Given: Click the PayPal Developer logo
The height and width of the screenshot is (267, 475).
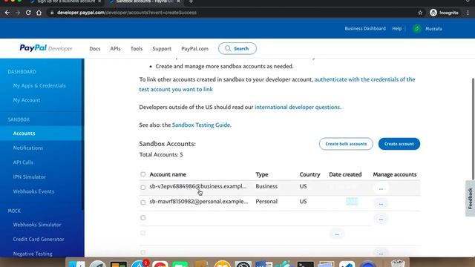Looking at the screenshot, I should click(x=46, y=48).
